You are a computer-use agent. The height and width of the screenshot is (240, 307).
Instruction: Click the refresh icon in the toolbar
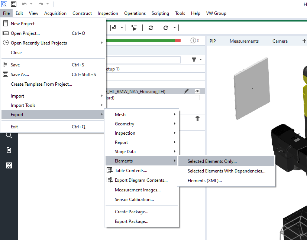coord(151,27)
